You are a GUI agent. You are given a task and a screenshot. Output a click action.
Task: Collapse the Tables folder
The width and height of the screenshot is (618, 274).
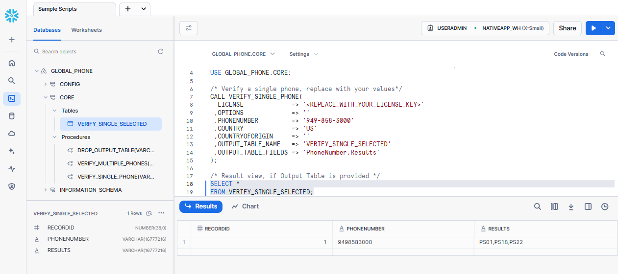pos(54,111)
